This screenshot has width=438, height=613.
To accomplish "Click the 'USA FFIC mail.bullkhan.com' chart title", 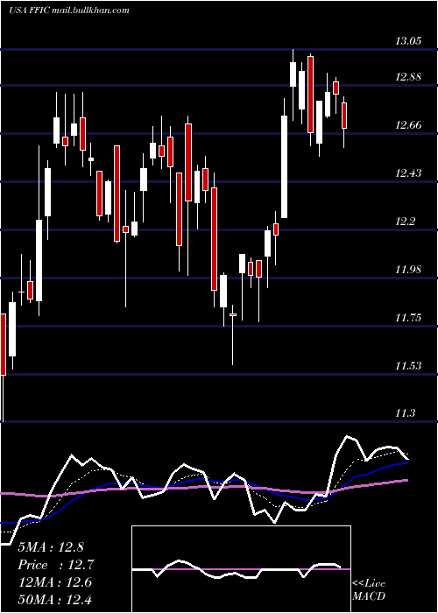I will pyautogui.click(x=69, y=11).
